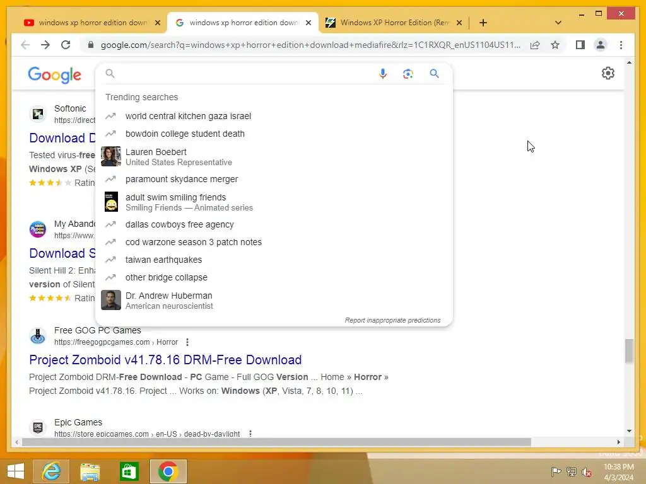Click the address bar URL

pyautogui.click(x=310, y=45)
